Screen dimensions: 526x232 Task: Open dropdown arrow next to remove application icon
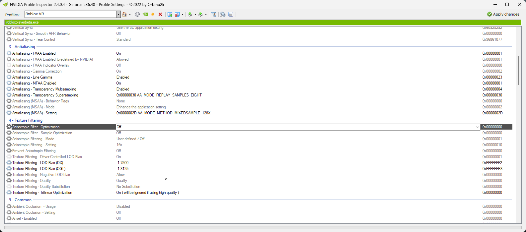coord(183,14)
